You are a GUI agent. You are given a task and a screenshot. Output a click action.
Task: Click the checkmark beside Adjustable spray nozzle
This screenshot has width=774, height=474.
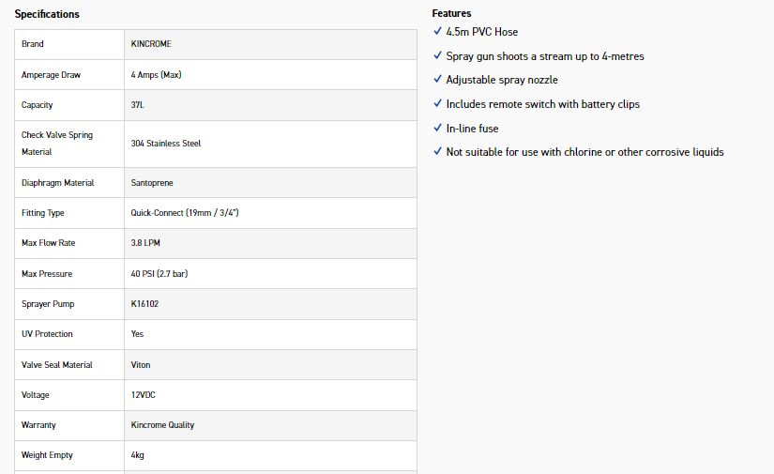coord(437,80)
